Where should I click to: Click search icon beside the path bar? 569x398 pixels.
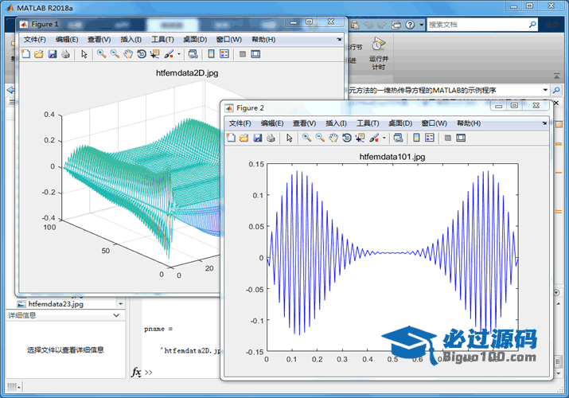pyautogui.click(x=556, y=90)
